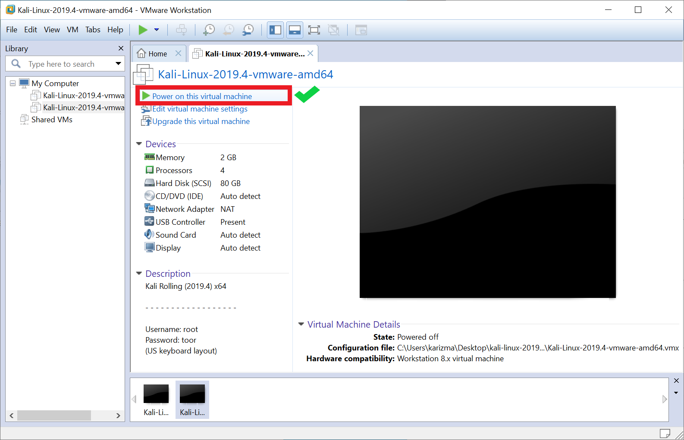Image resolution: width=684 pixels, height=440 pixels.
Task: Select the first Kali-Li thumbnail
Action: point(156,400)
